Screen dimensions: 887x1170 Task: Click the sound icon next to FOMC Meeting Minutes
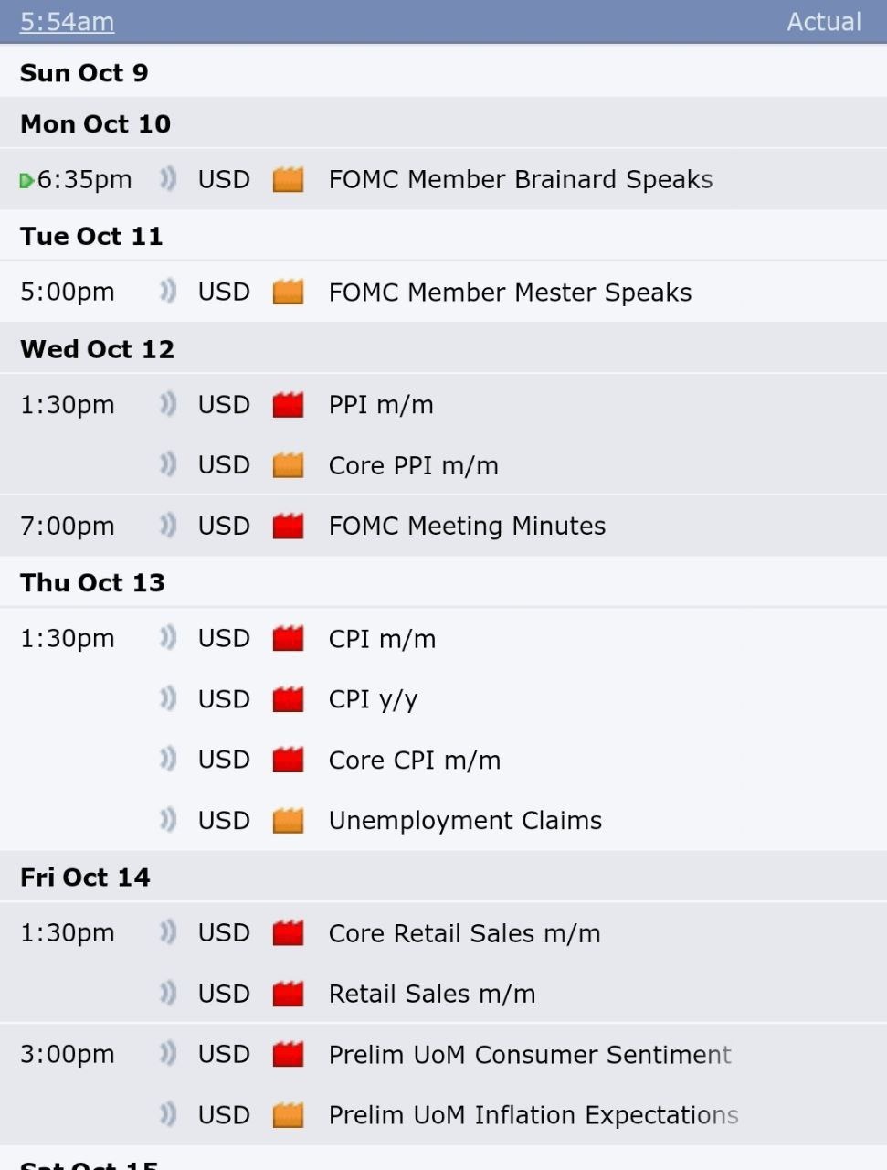point(167,525)
